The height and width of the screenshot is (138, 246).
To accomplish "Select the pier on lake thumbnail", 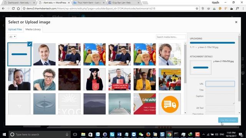I will tap(120, 104).
